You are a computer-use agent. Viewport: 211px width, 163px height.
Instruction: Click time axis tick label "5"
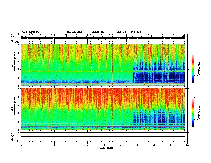pyautogui.click(x=104, y=145)
